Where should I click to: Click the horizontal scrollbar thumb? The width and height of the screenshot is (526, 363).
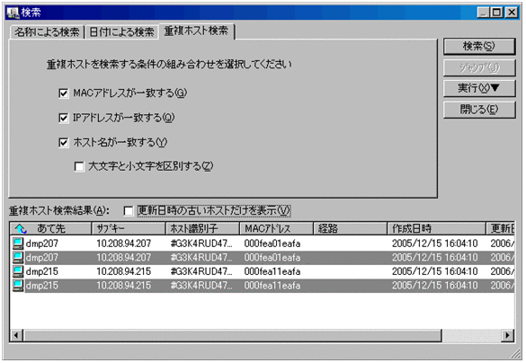pos(232,335)
